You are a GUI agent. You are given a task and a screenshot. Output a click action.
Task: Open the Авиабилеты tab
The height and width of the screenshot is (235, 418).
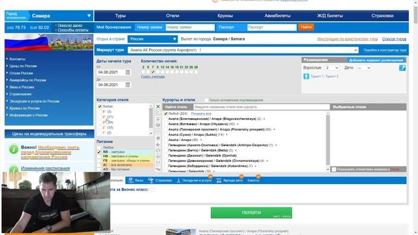(x=277, y=16)
